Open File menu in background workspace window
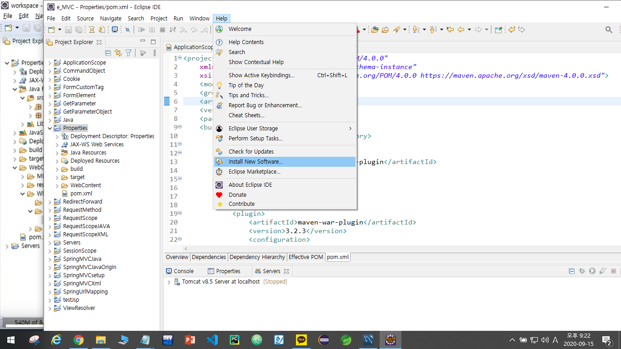621x349 pixels. [x=7, y=15]
